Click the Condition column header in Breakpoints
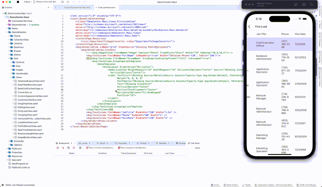The height and width of the screenshot is (187, 322). pos(102,153)
